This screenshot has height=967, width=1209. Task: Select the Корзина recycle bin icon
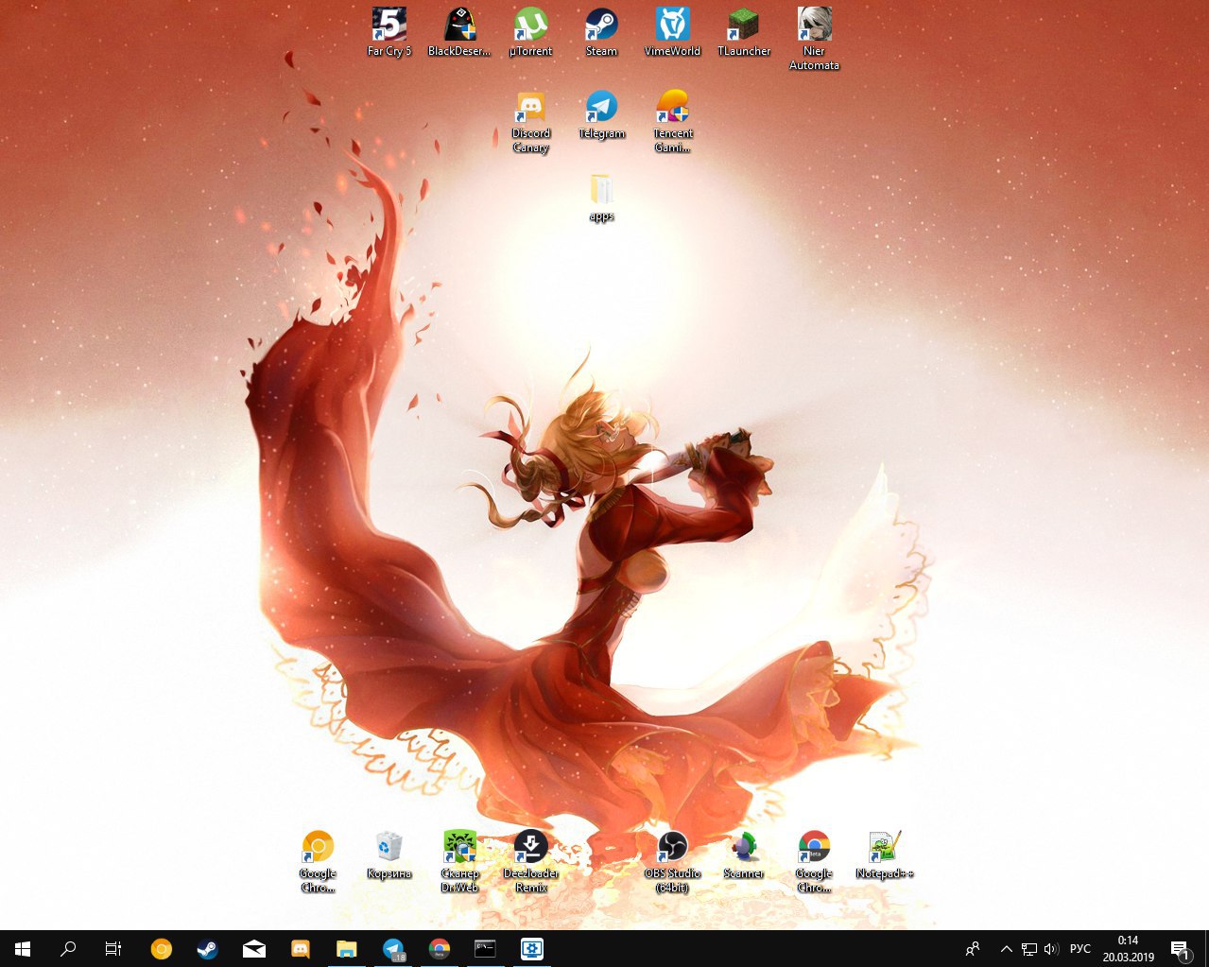[389, 855]
